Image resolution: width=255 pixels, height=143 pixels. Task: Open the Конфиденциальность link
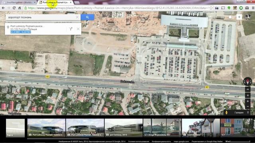click(161, 141)
